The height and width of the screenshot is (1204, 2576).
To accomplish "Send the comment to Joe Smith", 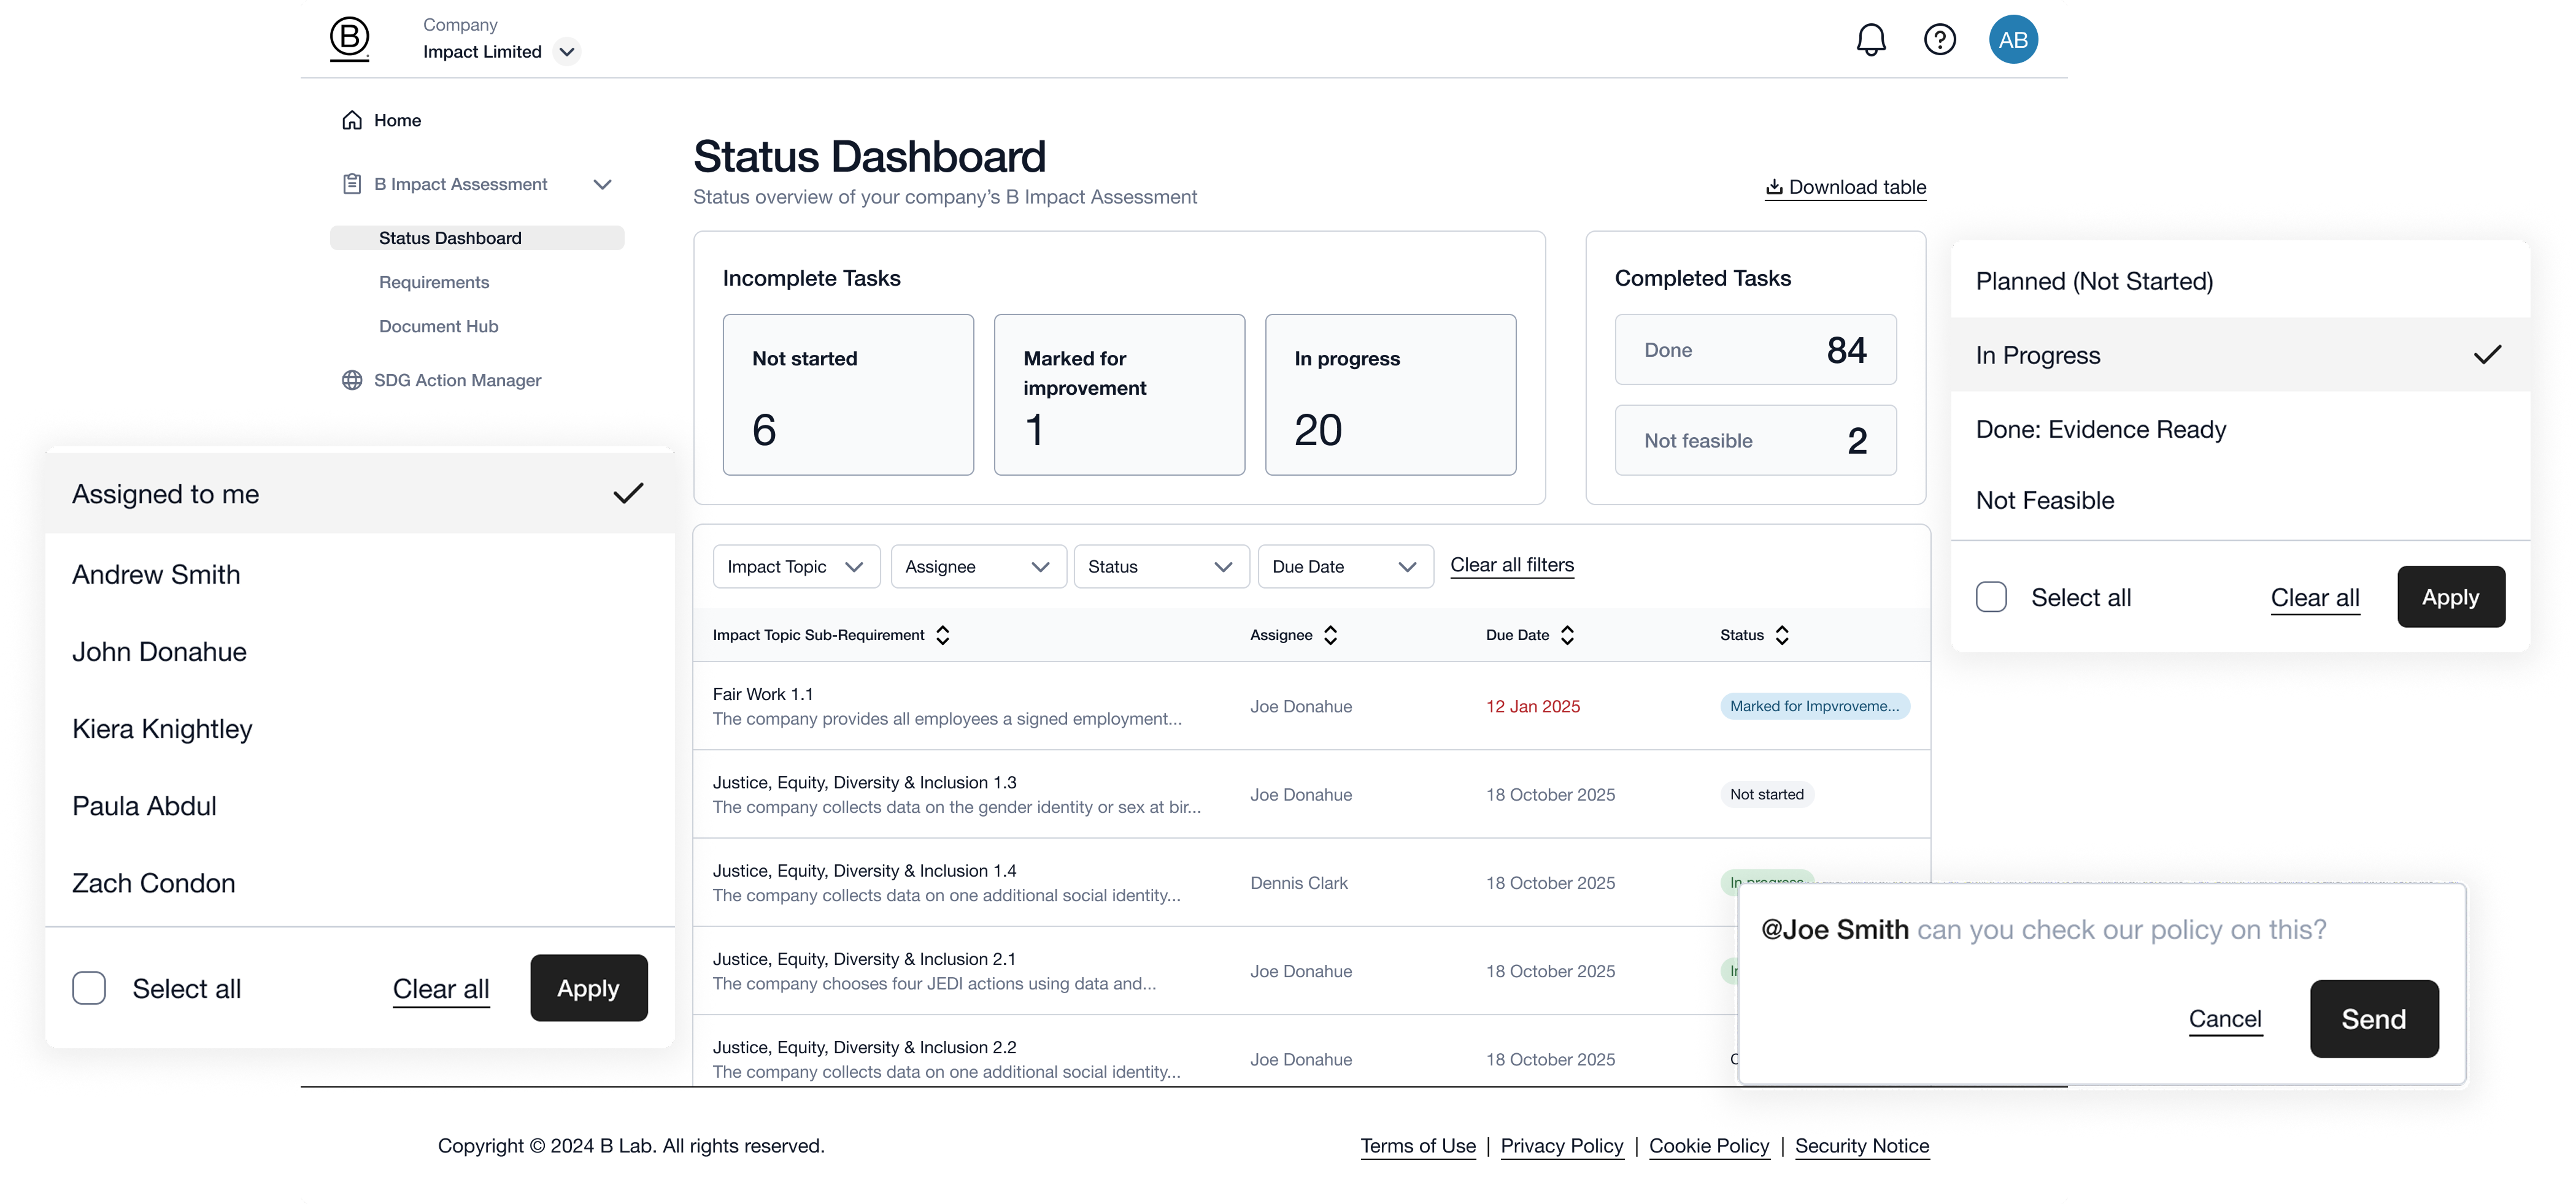I will 2373,1018.
